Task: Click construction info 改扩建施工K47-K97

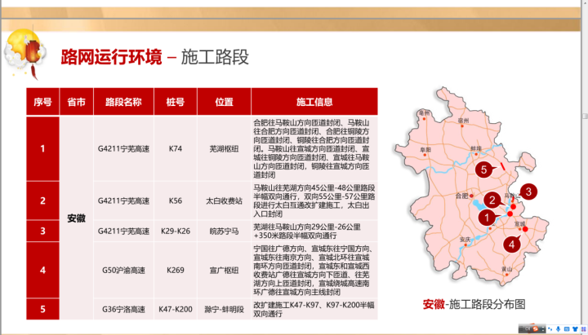Action: (314, 309)
